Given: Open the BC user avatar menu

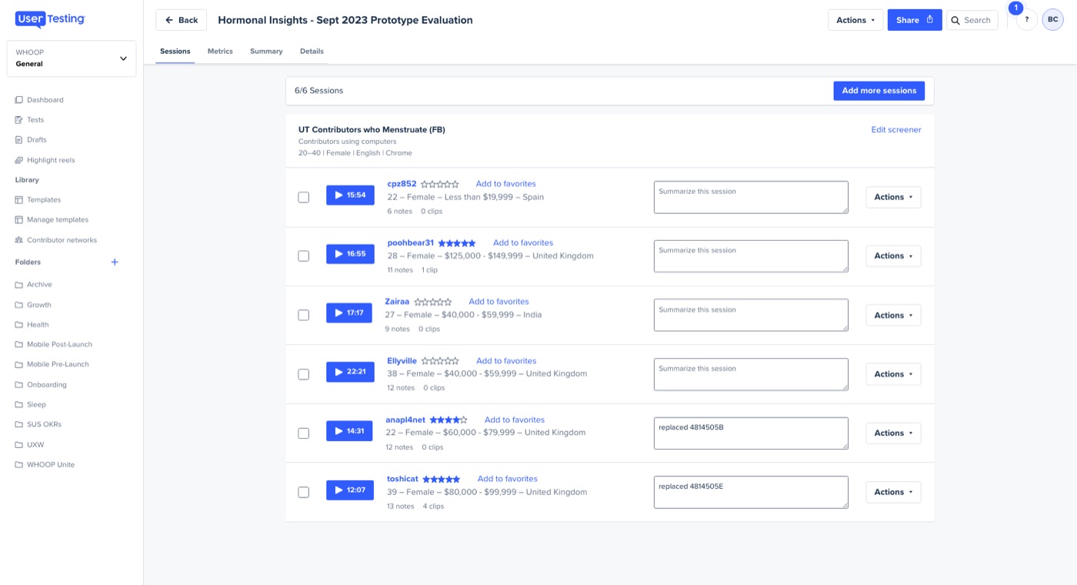Looking at the screenshot, I should pos(1052,20).
